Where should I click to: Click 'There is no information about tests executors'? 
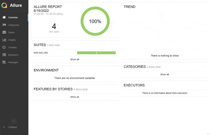pyautogui.click(x=165, y=93)
